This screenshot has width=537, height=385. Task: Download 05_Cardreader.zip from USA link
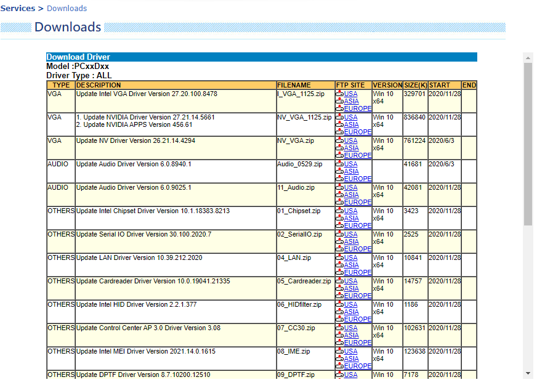(350, 282)
